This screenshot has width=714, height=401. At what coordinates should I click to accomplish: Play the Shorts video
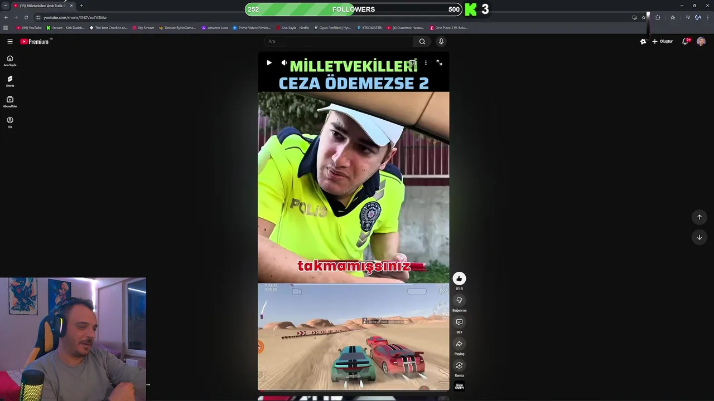269,63
